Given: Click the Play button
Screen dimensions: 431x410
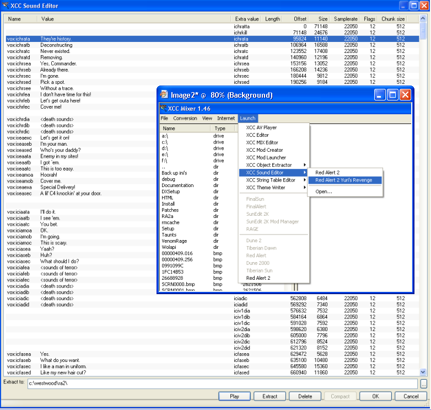Looking at the screenshot, I should pos(234,396).
